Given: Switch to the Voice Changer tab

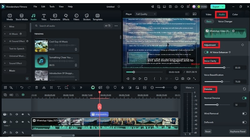Looking at the screenshot, I should pos(225,21).
